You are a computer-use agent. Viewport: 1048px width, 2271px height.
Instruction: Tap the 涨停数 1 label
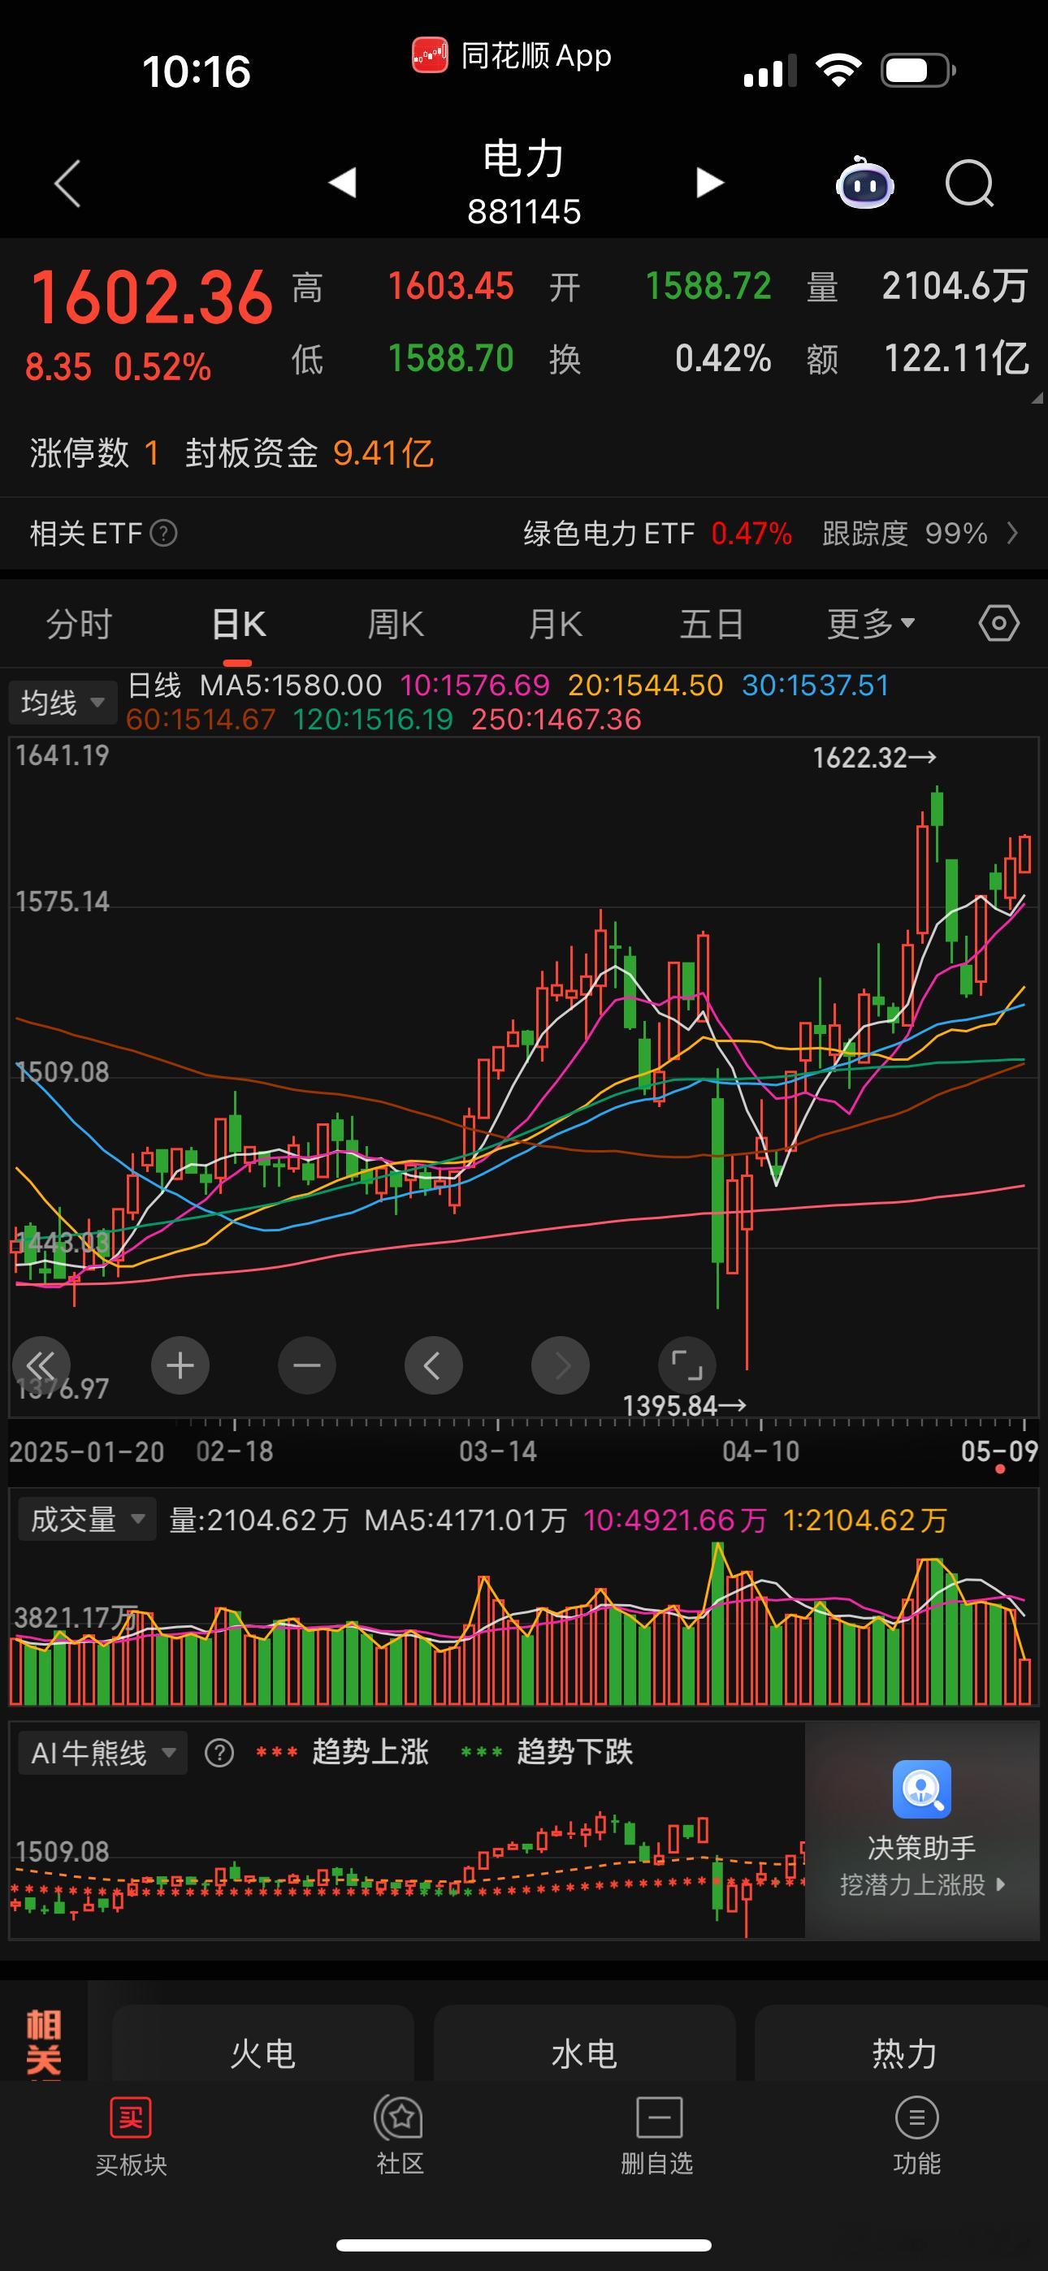tap(94, 453)
